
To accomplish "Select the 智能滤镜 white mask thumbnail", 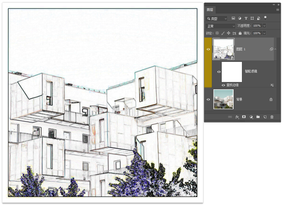I will [x=232, y=72].
